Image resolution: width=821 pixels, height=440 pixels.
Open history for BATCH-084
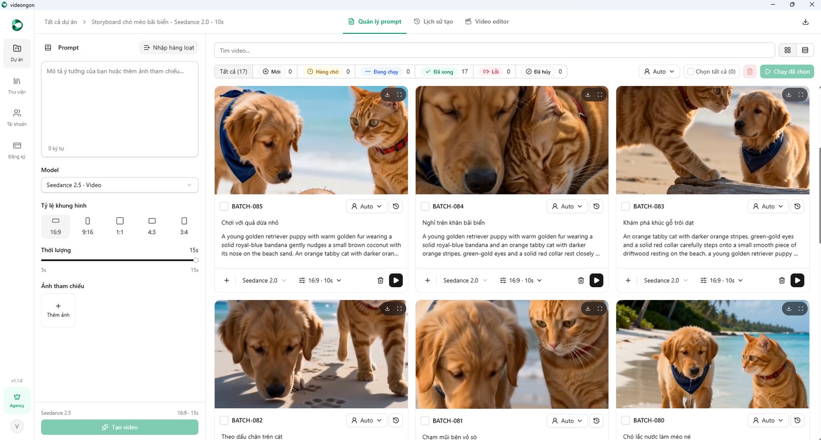pyautogui.click(x=596, y=207)
